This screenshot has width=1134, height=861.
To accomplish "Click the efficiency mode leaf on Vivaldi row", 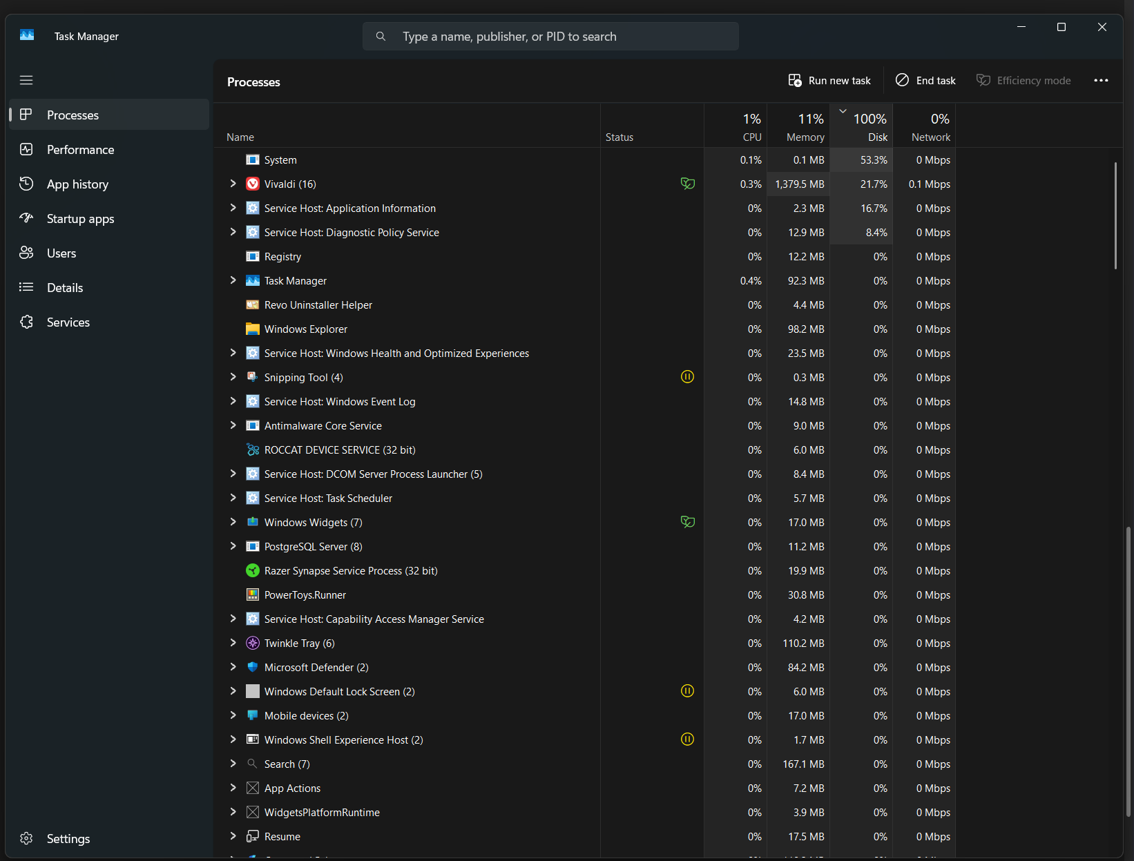I will [x=688, y=184].
